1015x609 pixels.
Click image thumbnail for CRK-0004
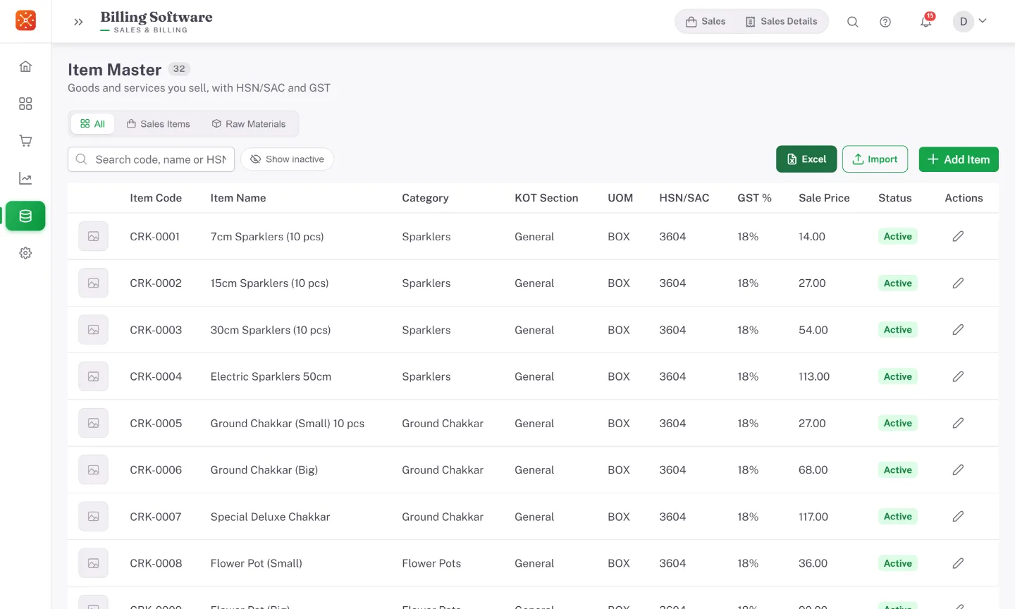(93, 376)
